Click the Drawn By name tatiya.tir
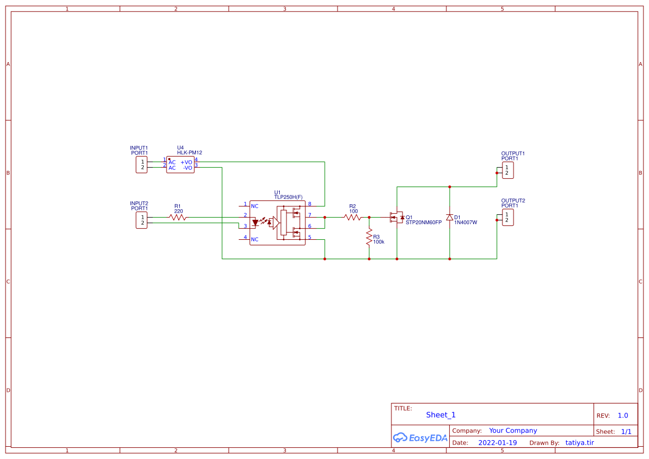This screenshot has height=459, width=649. tap(579, 442)
